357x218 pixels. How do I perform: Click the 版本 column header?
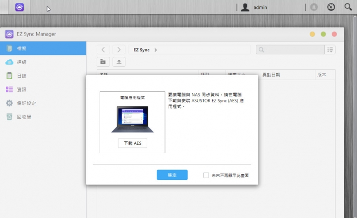point(325,75)
